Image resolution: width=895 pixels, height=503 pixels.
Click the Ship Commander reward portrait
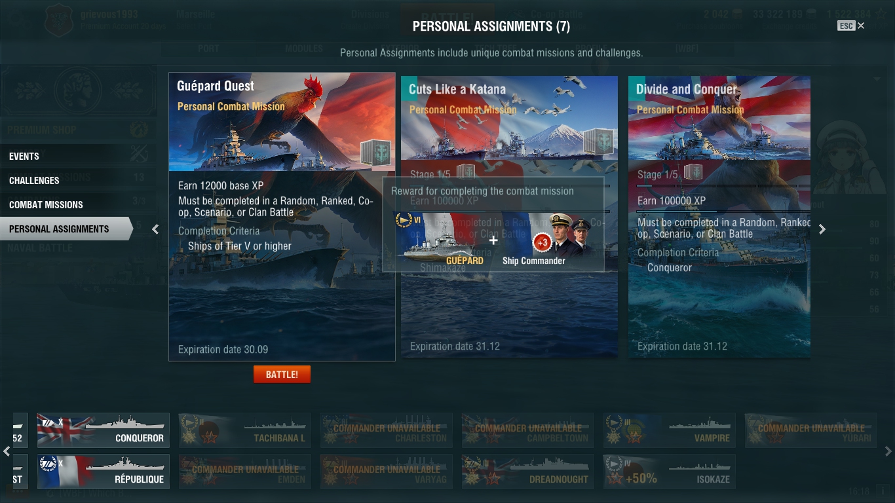(562, 238)
